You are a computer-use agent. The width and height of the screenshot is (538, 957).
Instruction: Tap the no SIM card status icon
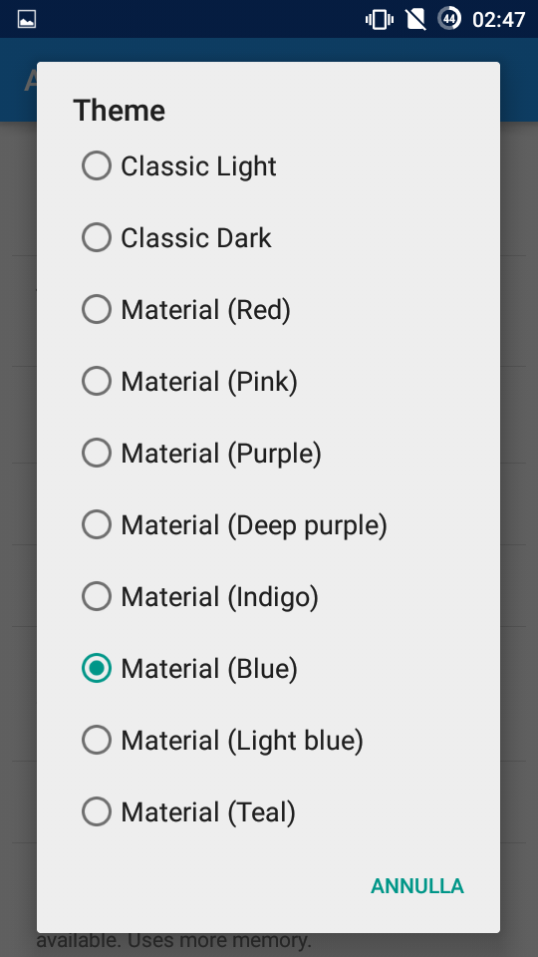pos(415,20)
